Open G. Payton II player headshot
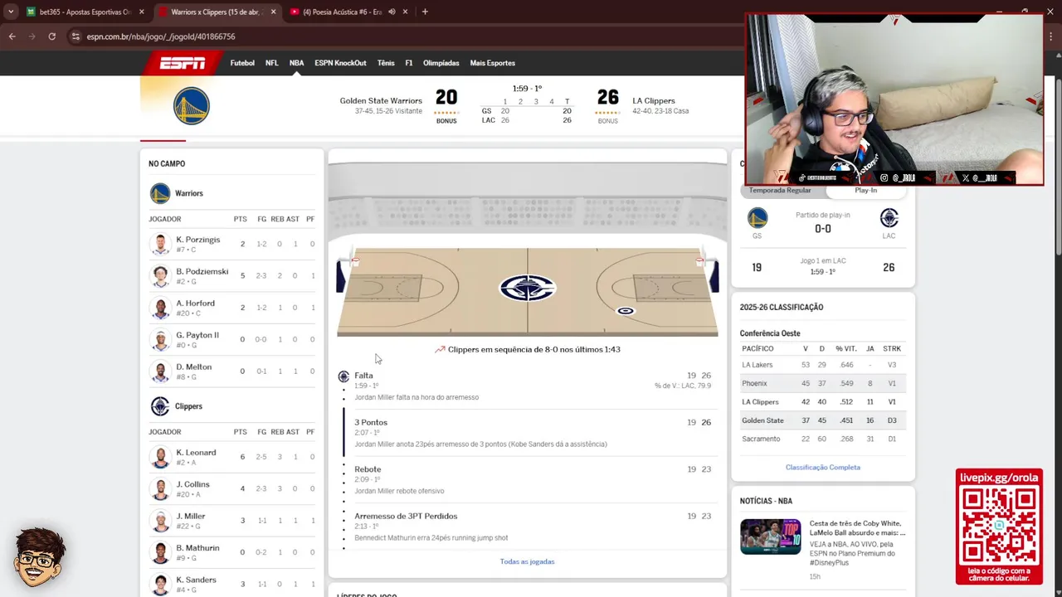Image resolution: width=1062 pixels, height=597 pixels. 160,339
